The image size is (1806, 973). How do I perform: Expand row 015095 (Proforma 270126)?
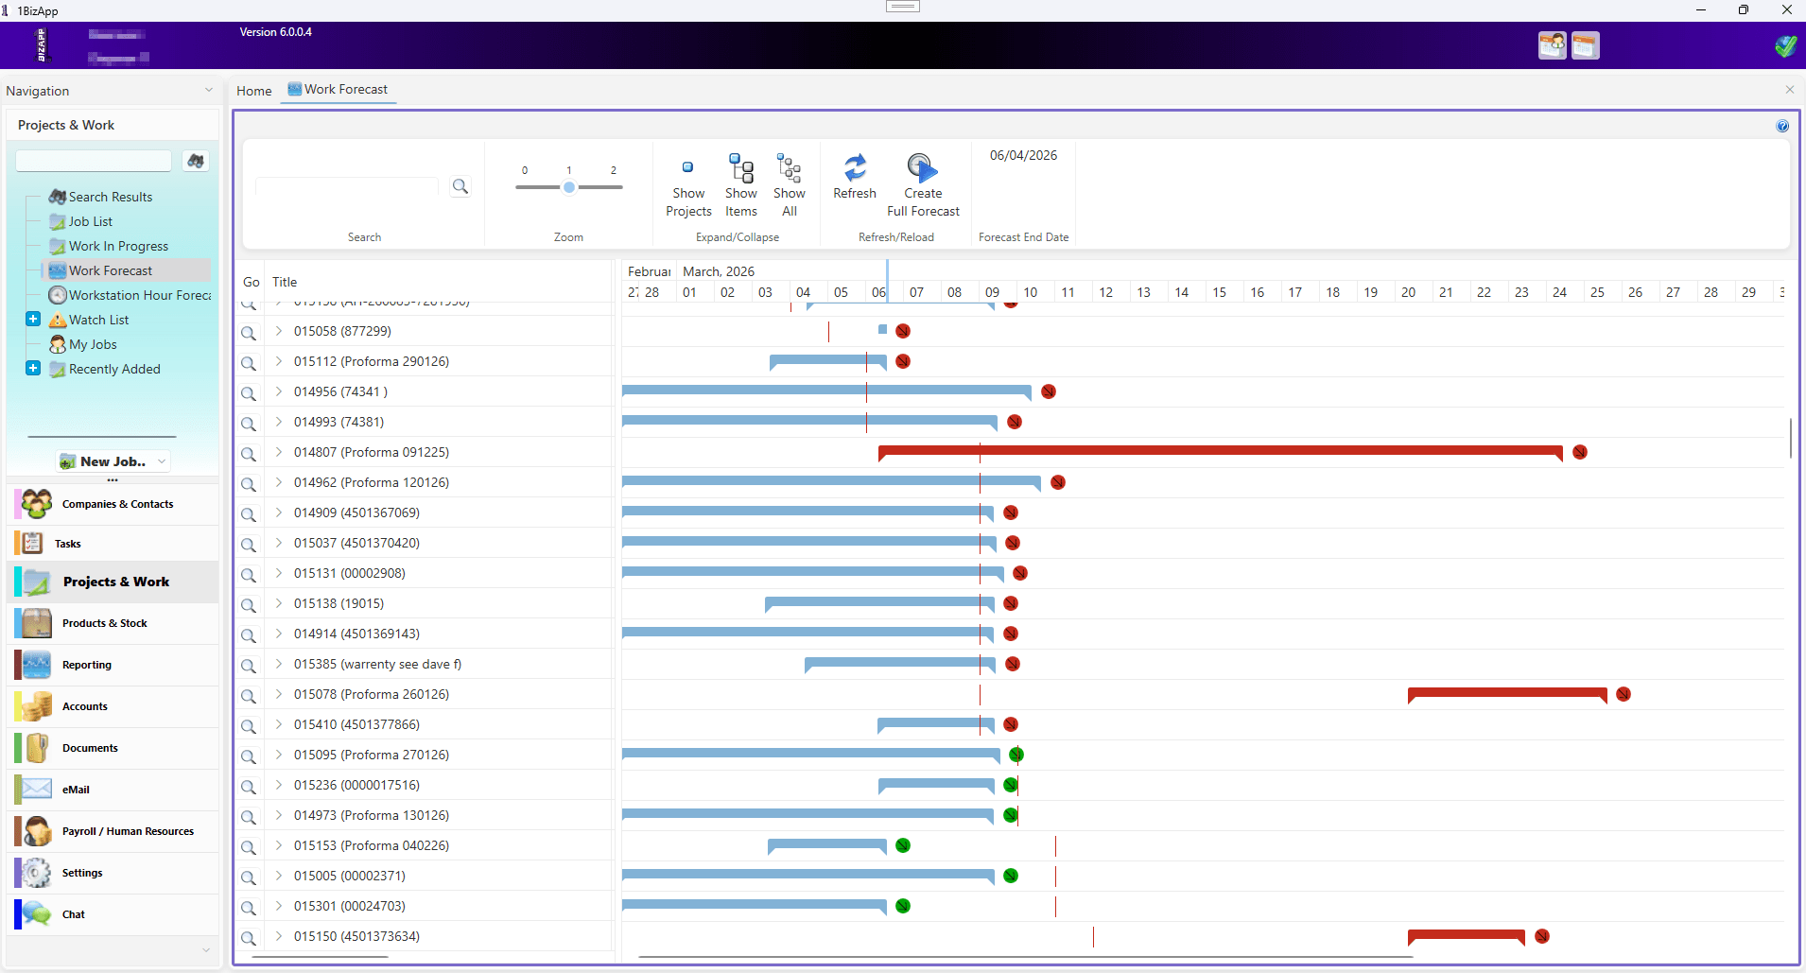click(279, 755)
